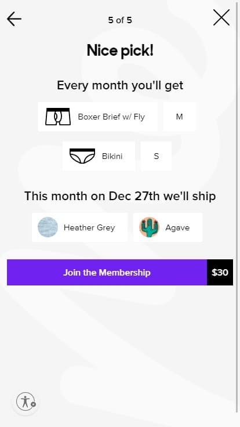
Task: Click the Nice pick! heading
Action: [x=120, y=50]
